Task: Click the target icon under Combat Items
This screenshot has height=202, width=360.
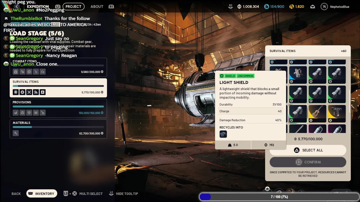Action: pyautogui.click(x=29, y=72)
